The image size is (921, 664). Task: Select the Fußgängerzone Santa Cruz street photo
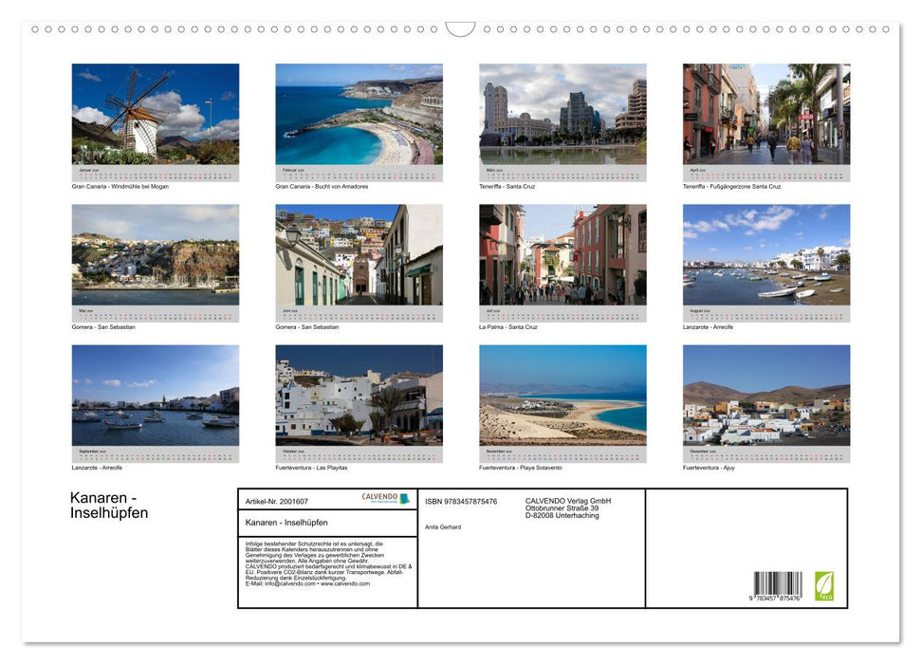click(x=766, y=114)
